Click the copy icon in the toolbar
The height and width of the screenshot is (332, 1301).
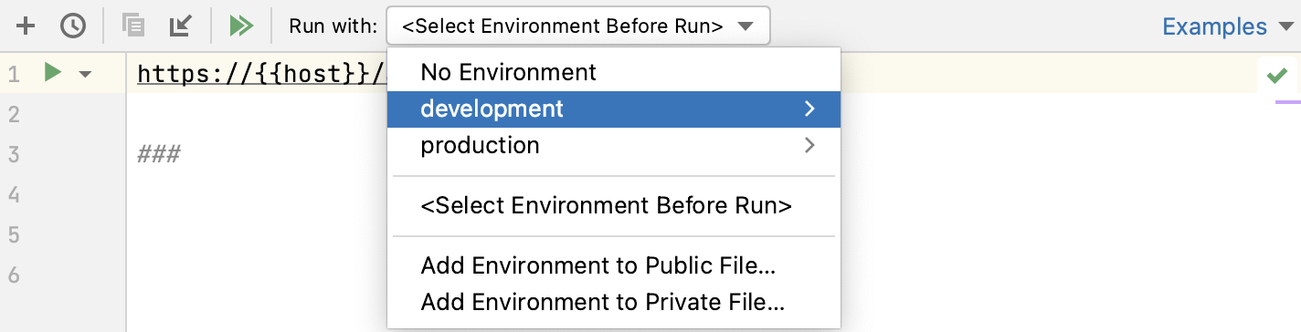click(134, 26)
